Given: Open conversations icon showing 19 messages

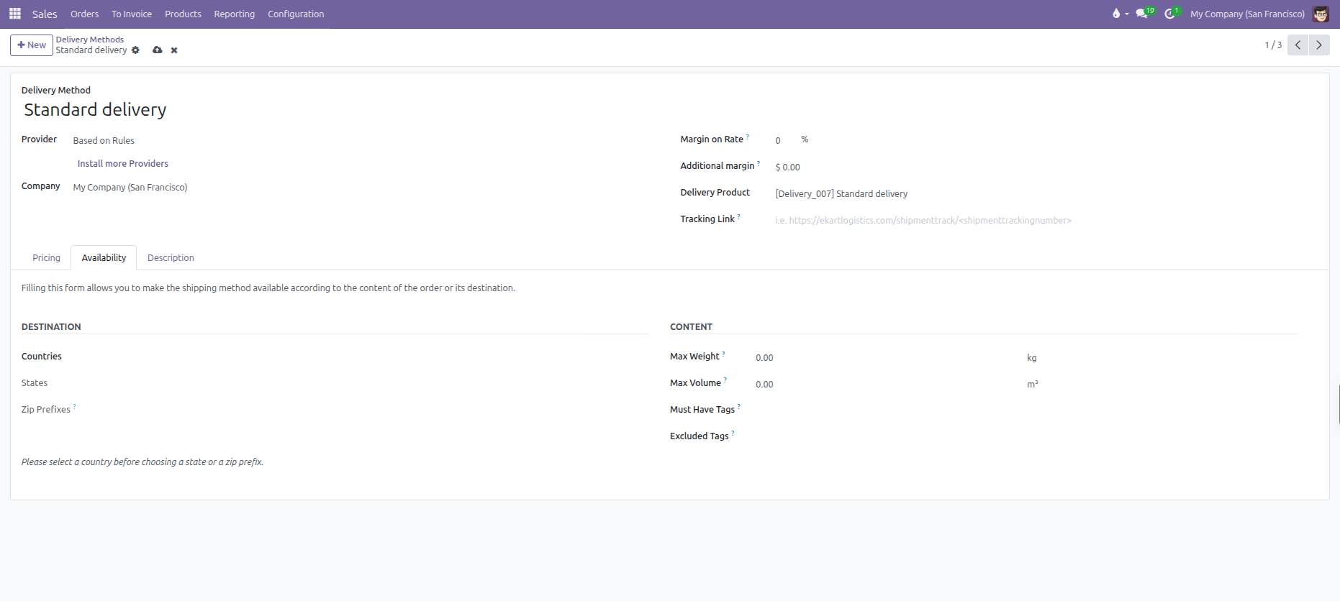Looking at the screenshot, I should tap(1144, 14).
